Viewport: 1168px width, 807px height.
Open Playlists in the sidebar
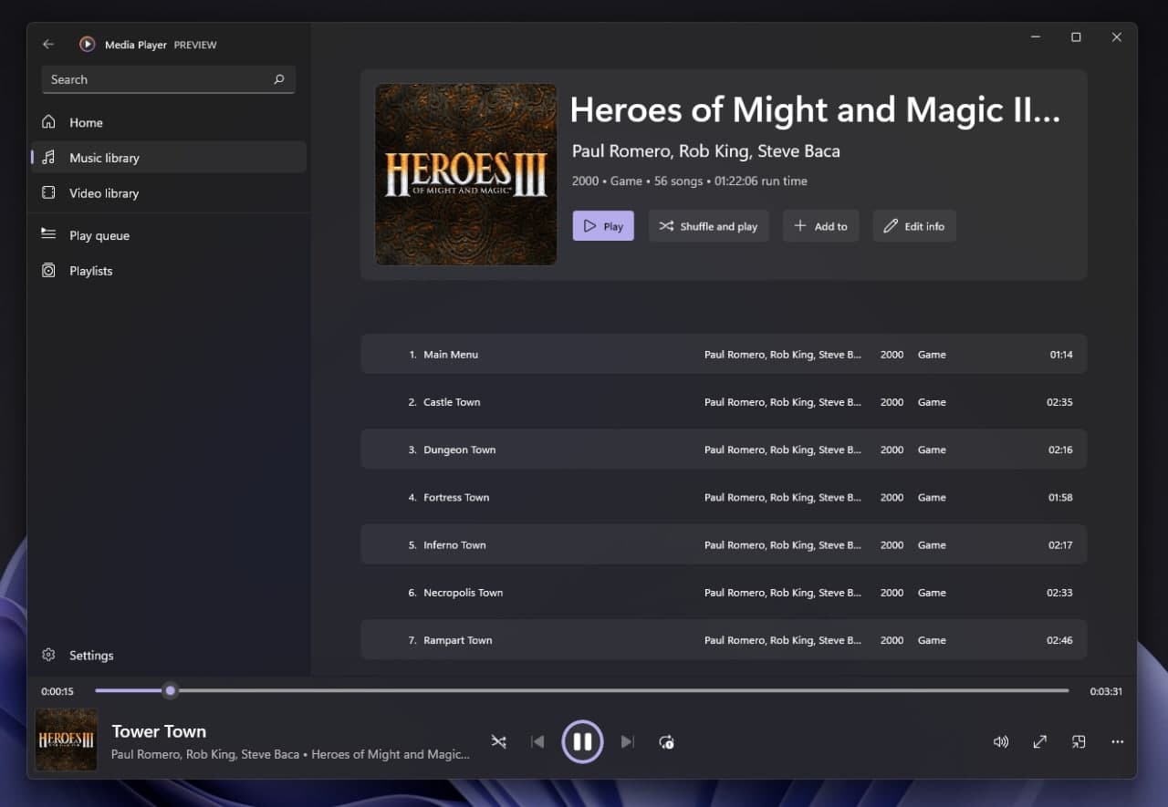[91, 271]
